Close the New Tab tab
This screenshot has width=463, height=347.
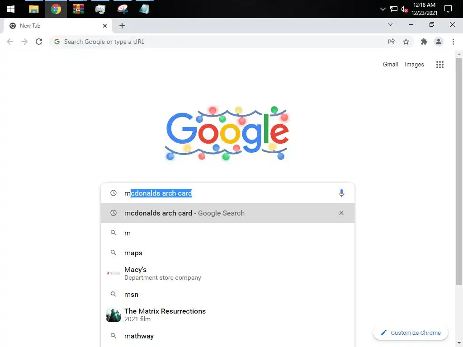[105, 26]
